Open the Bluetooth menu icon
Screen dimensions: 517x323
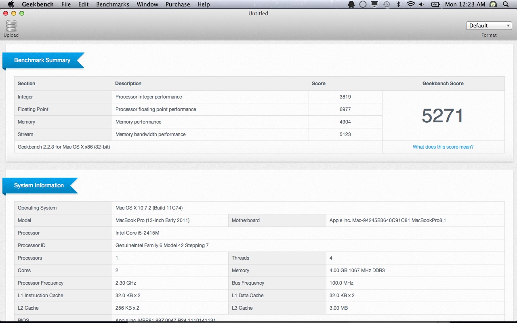[x=398, y=4]
